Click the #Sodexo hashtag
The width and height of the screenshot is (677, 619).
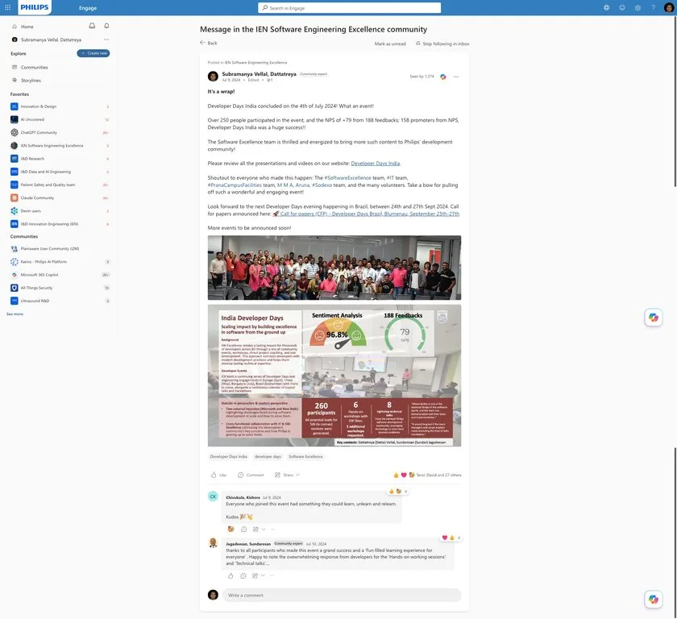(322, 185)
